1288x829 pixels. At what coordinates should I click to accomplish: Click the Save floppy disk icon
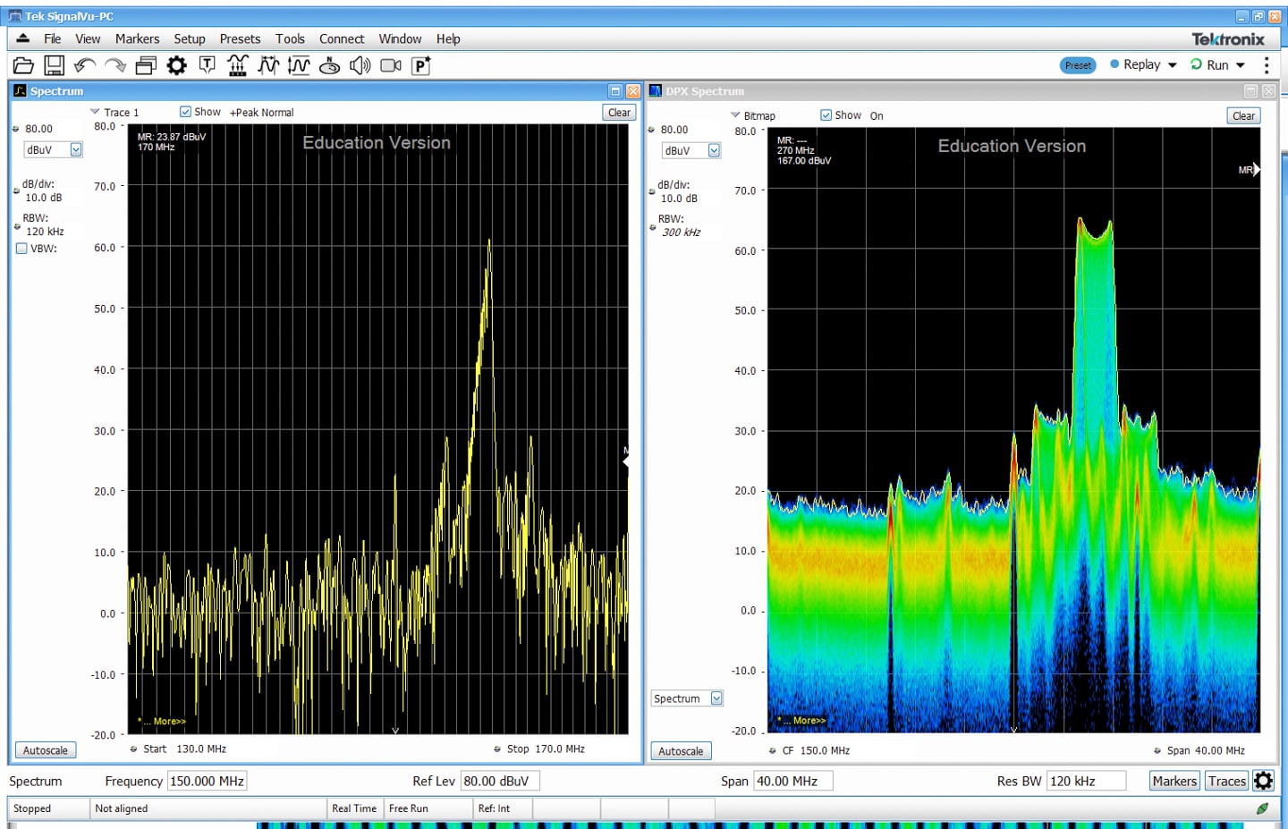(55, 65)
